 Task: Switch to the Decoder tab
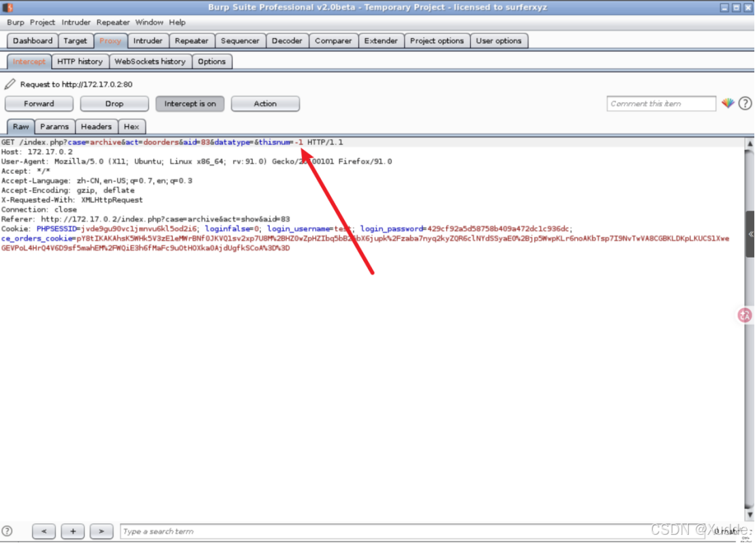[x=287, y=41]
